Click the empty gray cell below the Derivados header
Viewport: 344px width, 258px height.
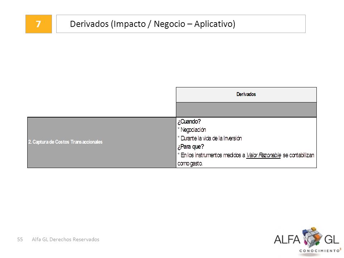click(246, 110)
